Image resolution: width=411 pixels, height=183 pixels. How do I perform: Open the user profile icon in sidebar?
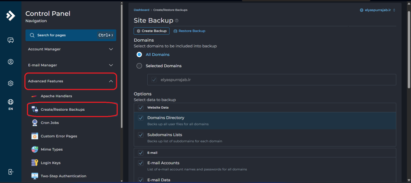(x=11, y=62)
